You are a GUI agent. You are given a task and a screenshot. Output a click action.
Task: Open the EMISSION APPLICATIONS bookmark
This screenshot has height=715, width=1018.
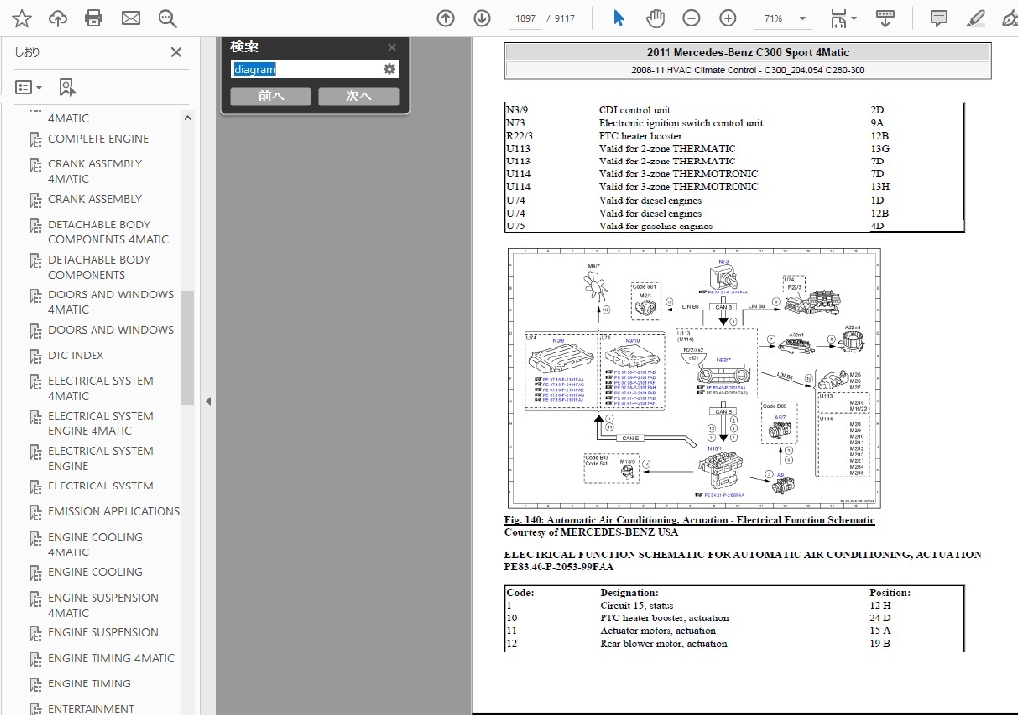[x=114, y=512]
